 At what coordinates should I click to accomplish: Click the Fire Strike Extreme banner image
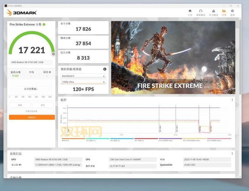point(173,58)
